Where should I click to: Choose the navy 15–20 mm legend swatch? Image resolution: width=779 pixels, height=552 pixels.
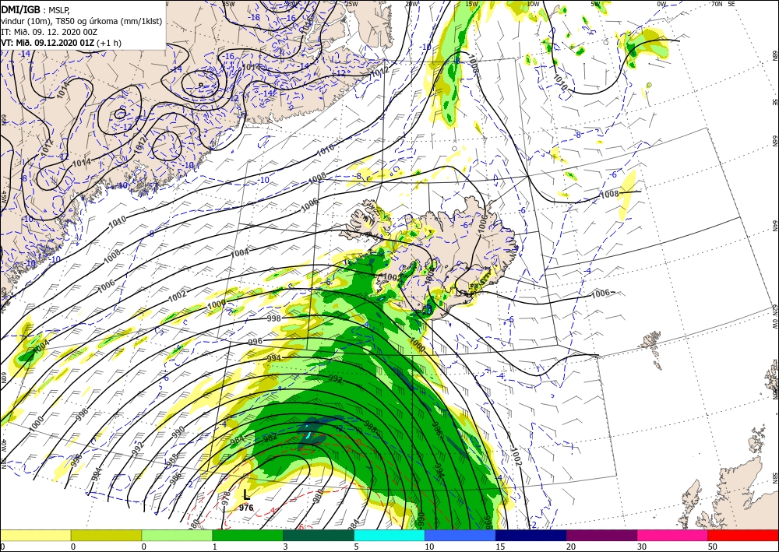(531, 535)
